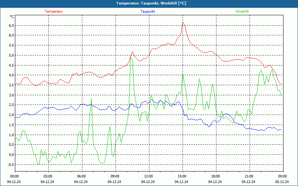Image resolution: width=298 pixels, height=186 pixels.
Task: Click the -0,5 y-axis value
Action: (x=11, y=164)
